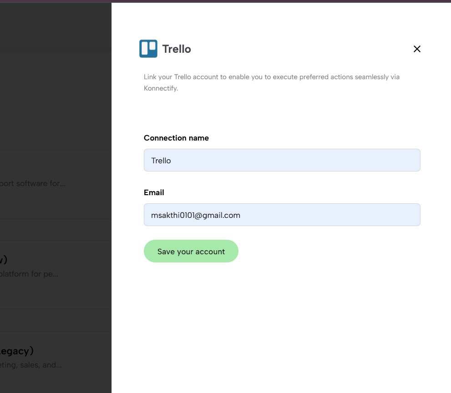Click the Trello panel heading text
The image size is (451, 393).
pos(177,49)
